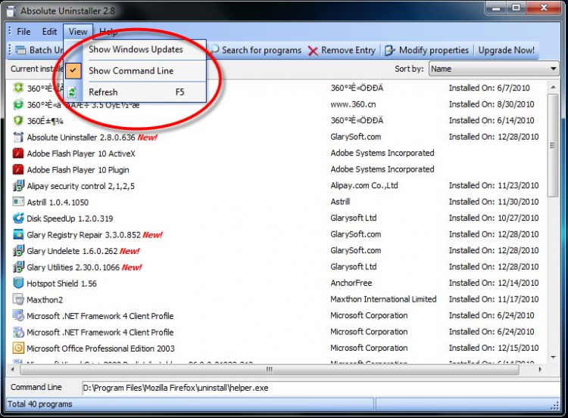The height and width of the screenshot is (418, 568).
Task: Click the Glary Registry Repair icon
Action: click(x=18, y=234)
